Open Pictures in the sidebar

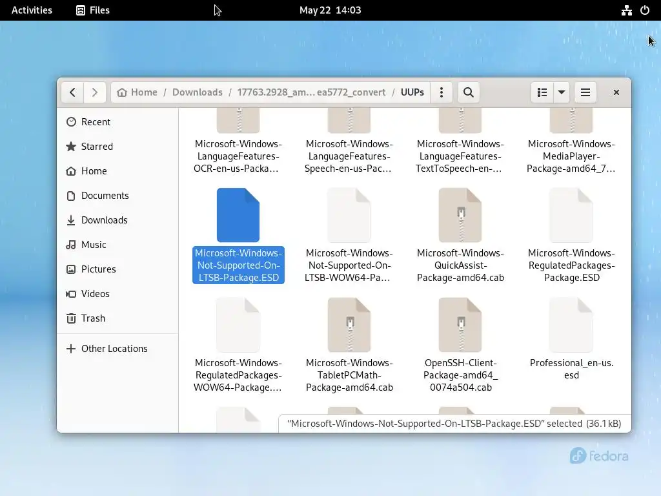pyautogui.click(x=117, y=269)
